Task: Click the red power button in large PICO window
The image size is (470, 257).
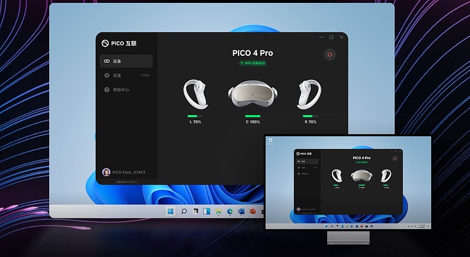Action: pos(330,55)
